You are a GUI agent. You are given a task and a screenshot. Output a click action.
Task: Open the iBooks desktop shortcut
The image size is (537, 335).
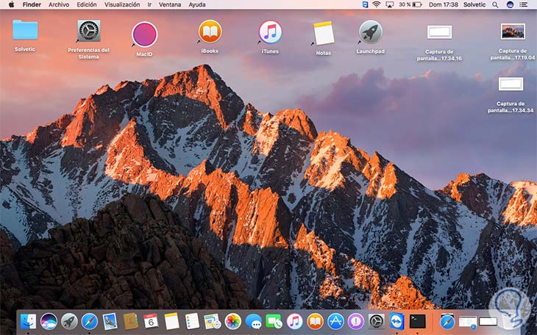click(210, 32)
